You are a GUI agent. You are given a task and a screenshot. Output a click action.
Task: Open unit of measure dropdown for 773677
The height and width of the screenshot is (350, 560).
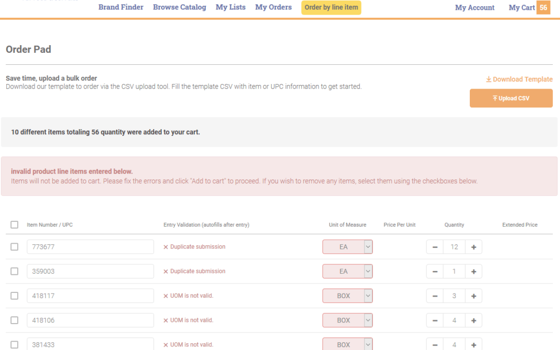[x=347, y=247]
